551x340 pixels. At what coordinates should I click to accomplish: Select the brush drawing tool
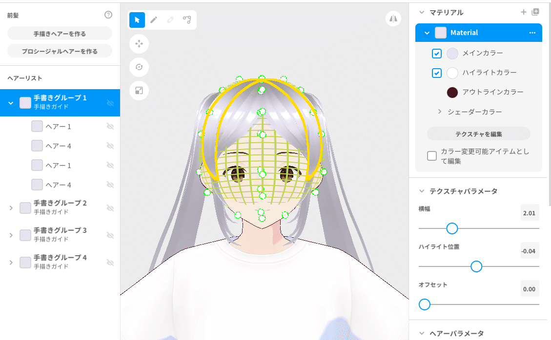click(x=154, y=19)
